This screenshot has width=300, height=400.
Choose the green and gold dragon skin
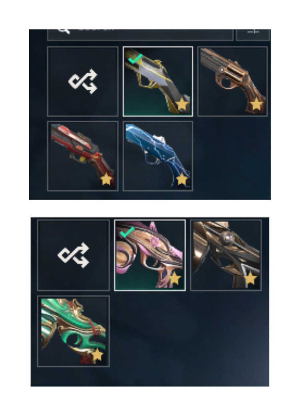coord(74,331)
